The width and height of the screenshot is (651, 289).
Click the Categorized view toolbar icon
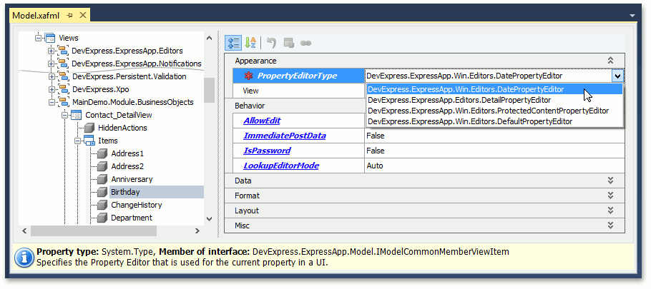234,43
